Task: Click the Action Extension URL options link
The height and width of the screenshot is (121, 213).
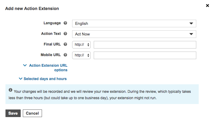Action: click(x=48, y=68)
